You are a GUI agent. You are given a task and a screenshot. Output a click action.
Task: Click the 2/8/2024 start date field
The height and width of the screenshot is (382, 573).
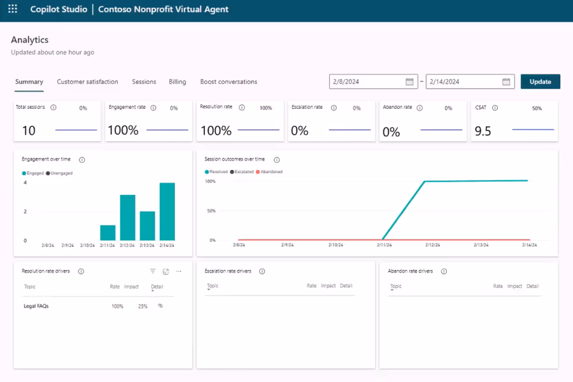(373, 81)
